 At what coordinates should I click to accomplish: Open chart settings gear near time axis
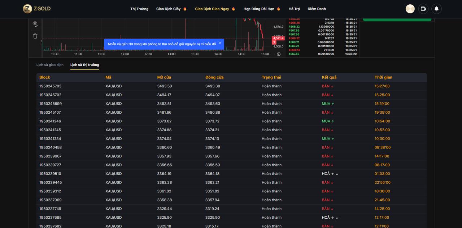[279, 54]
